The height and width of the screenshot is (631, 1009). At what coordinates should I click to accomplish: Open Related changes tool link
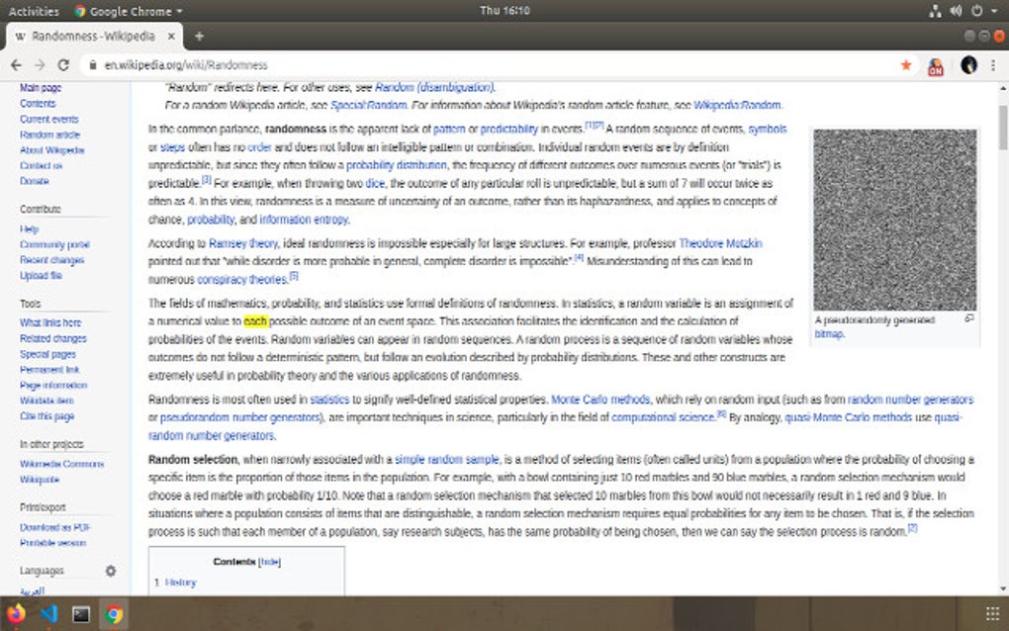(x=52, y=338)
